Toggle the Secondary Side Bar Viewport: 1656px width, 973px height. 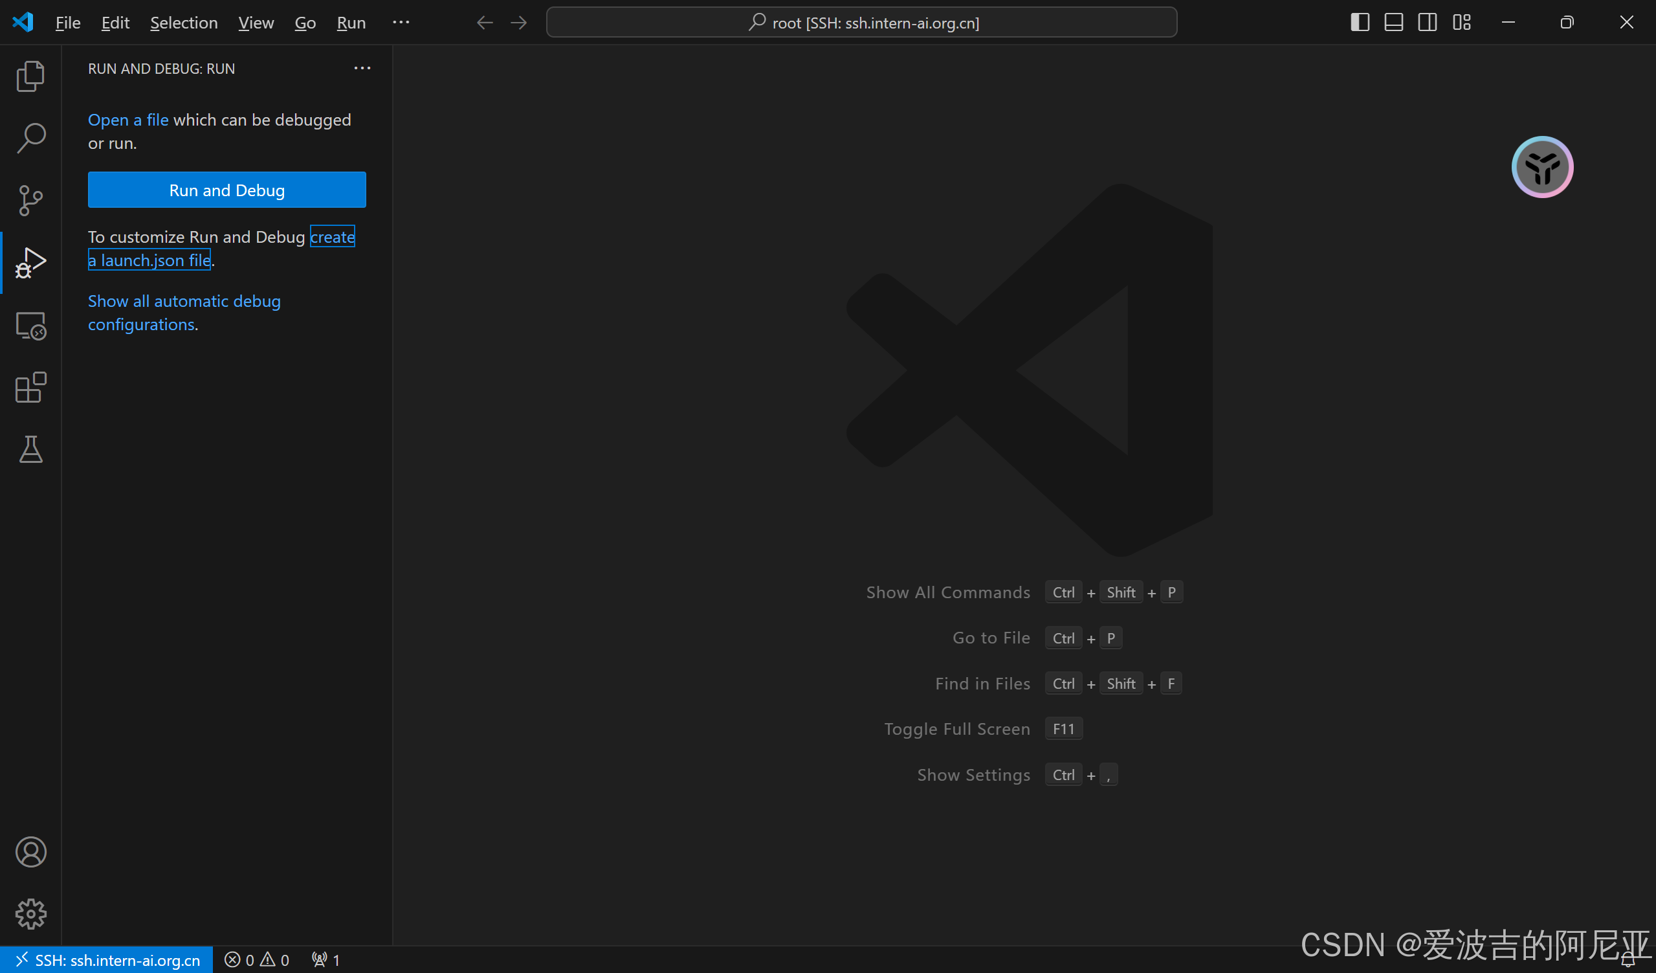pyautogui.click(x=1428, y=23)
